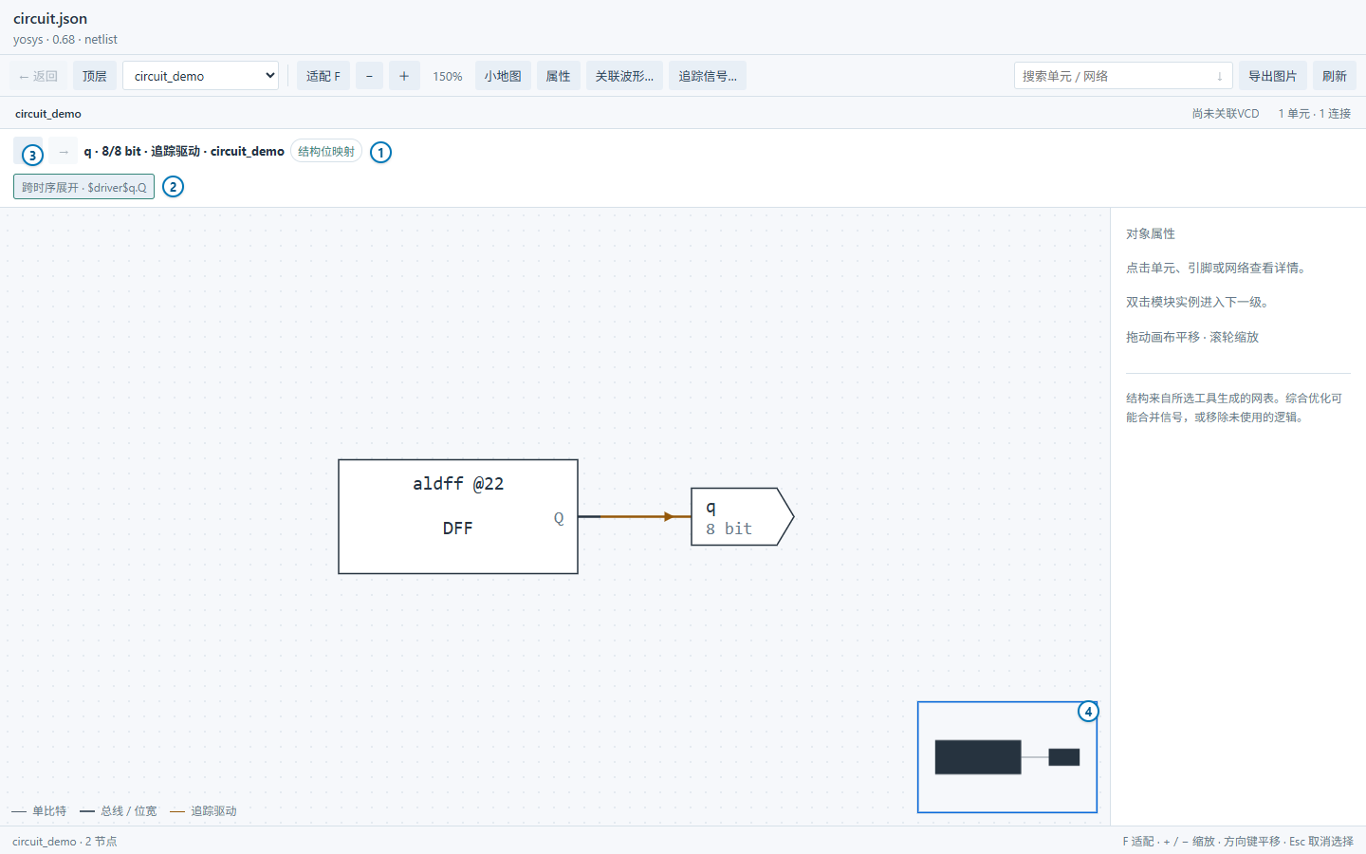Click 导出图片 to export image
Viewport: 1366px width, 854px height.
[x=1272, y=76]
